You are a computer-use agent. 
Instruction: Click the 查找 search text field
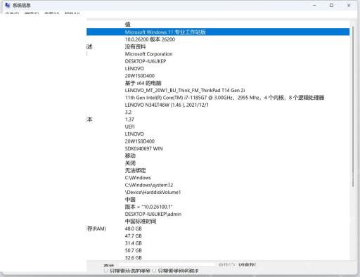tap(167, 264)
